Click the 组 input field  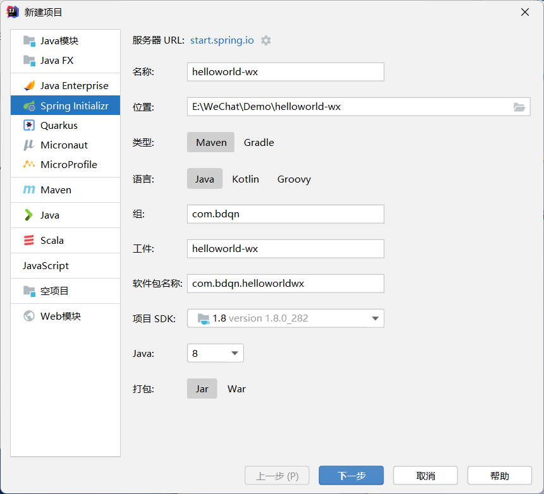coord(286,214)
